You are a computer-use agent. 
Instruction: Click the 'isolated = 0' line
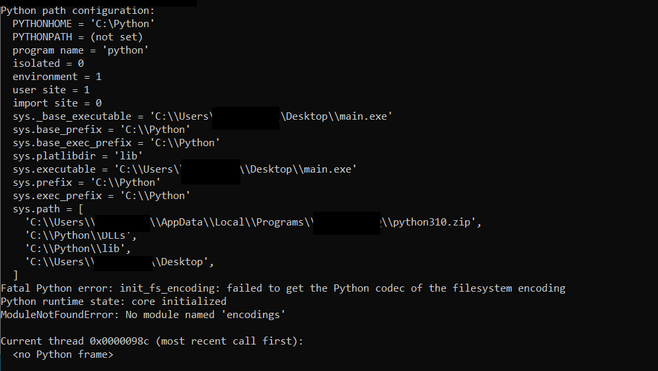click(48, 63)
